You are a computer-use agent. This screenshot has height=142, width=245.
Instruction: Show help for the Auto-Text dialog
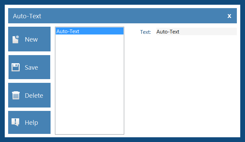pyautogui.click(x=30, y=122)
